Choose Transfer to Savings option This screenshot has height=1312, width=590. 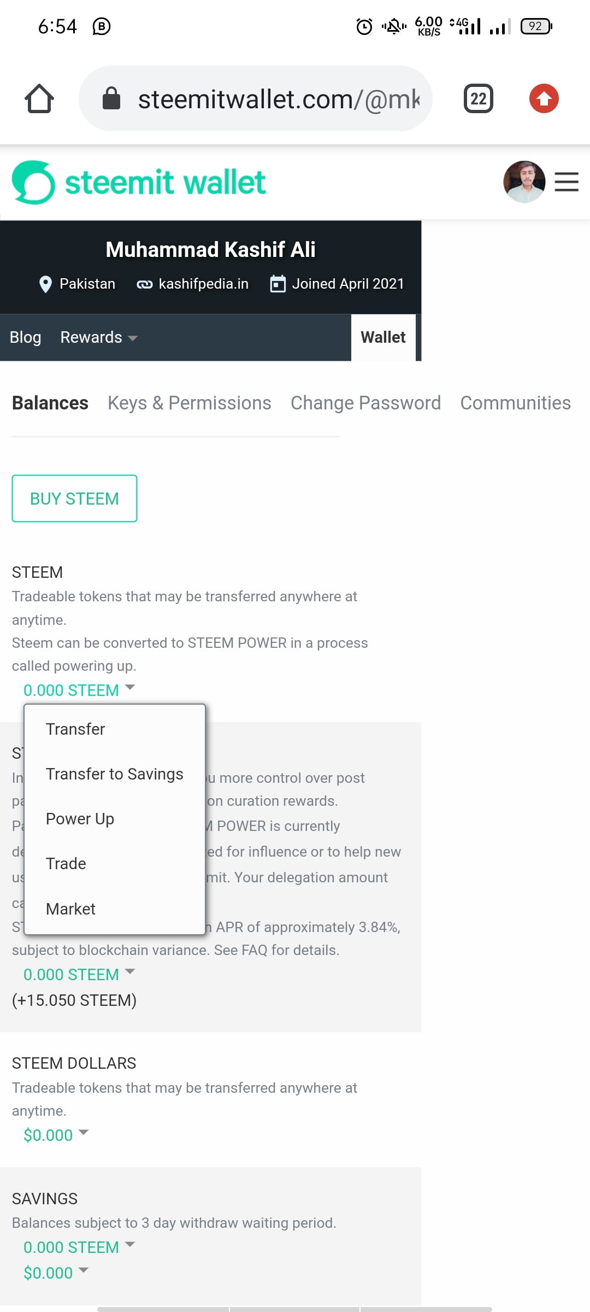pyautogui.click(x=115, y=774)
